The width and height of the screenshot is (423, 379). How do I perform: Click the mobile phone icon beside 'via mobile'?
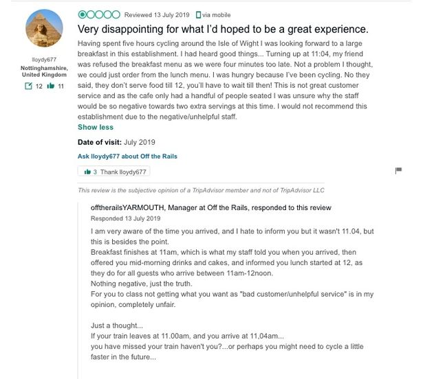tap(199, 14)
